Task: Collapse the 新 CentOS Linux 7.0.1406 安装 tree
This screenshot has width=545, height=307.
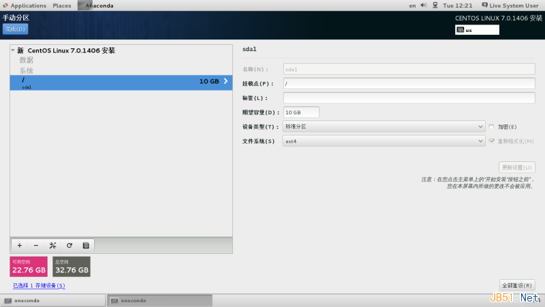Action: [x=13, y=50]
